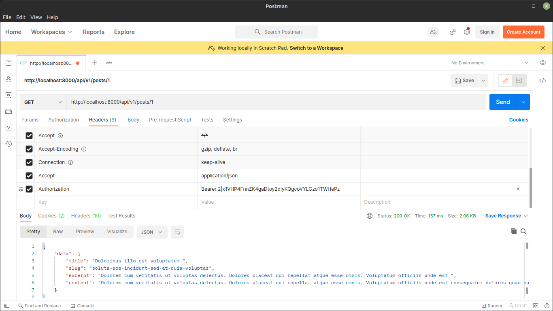Screen dimensions: 553x311
Task: Open the request Settings tab
Action: tap(232, 120)
